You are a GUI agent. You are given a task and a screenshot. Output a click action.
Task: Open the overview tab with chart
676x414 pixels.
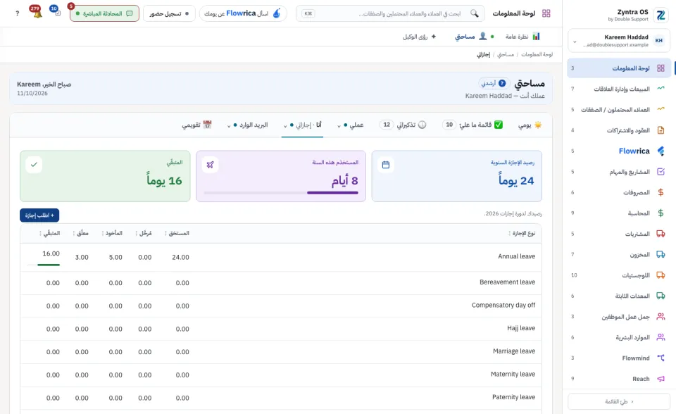(x=522, y=37)
